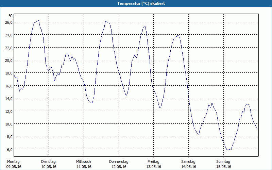Select the Freitag 13.05.16 date label
Viewport: 272px width, 170px height.
click(154, 164)
